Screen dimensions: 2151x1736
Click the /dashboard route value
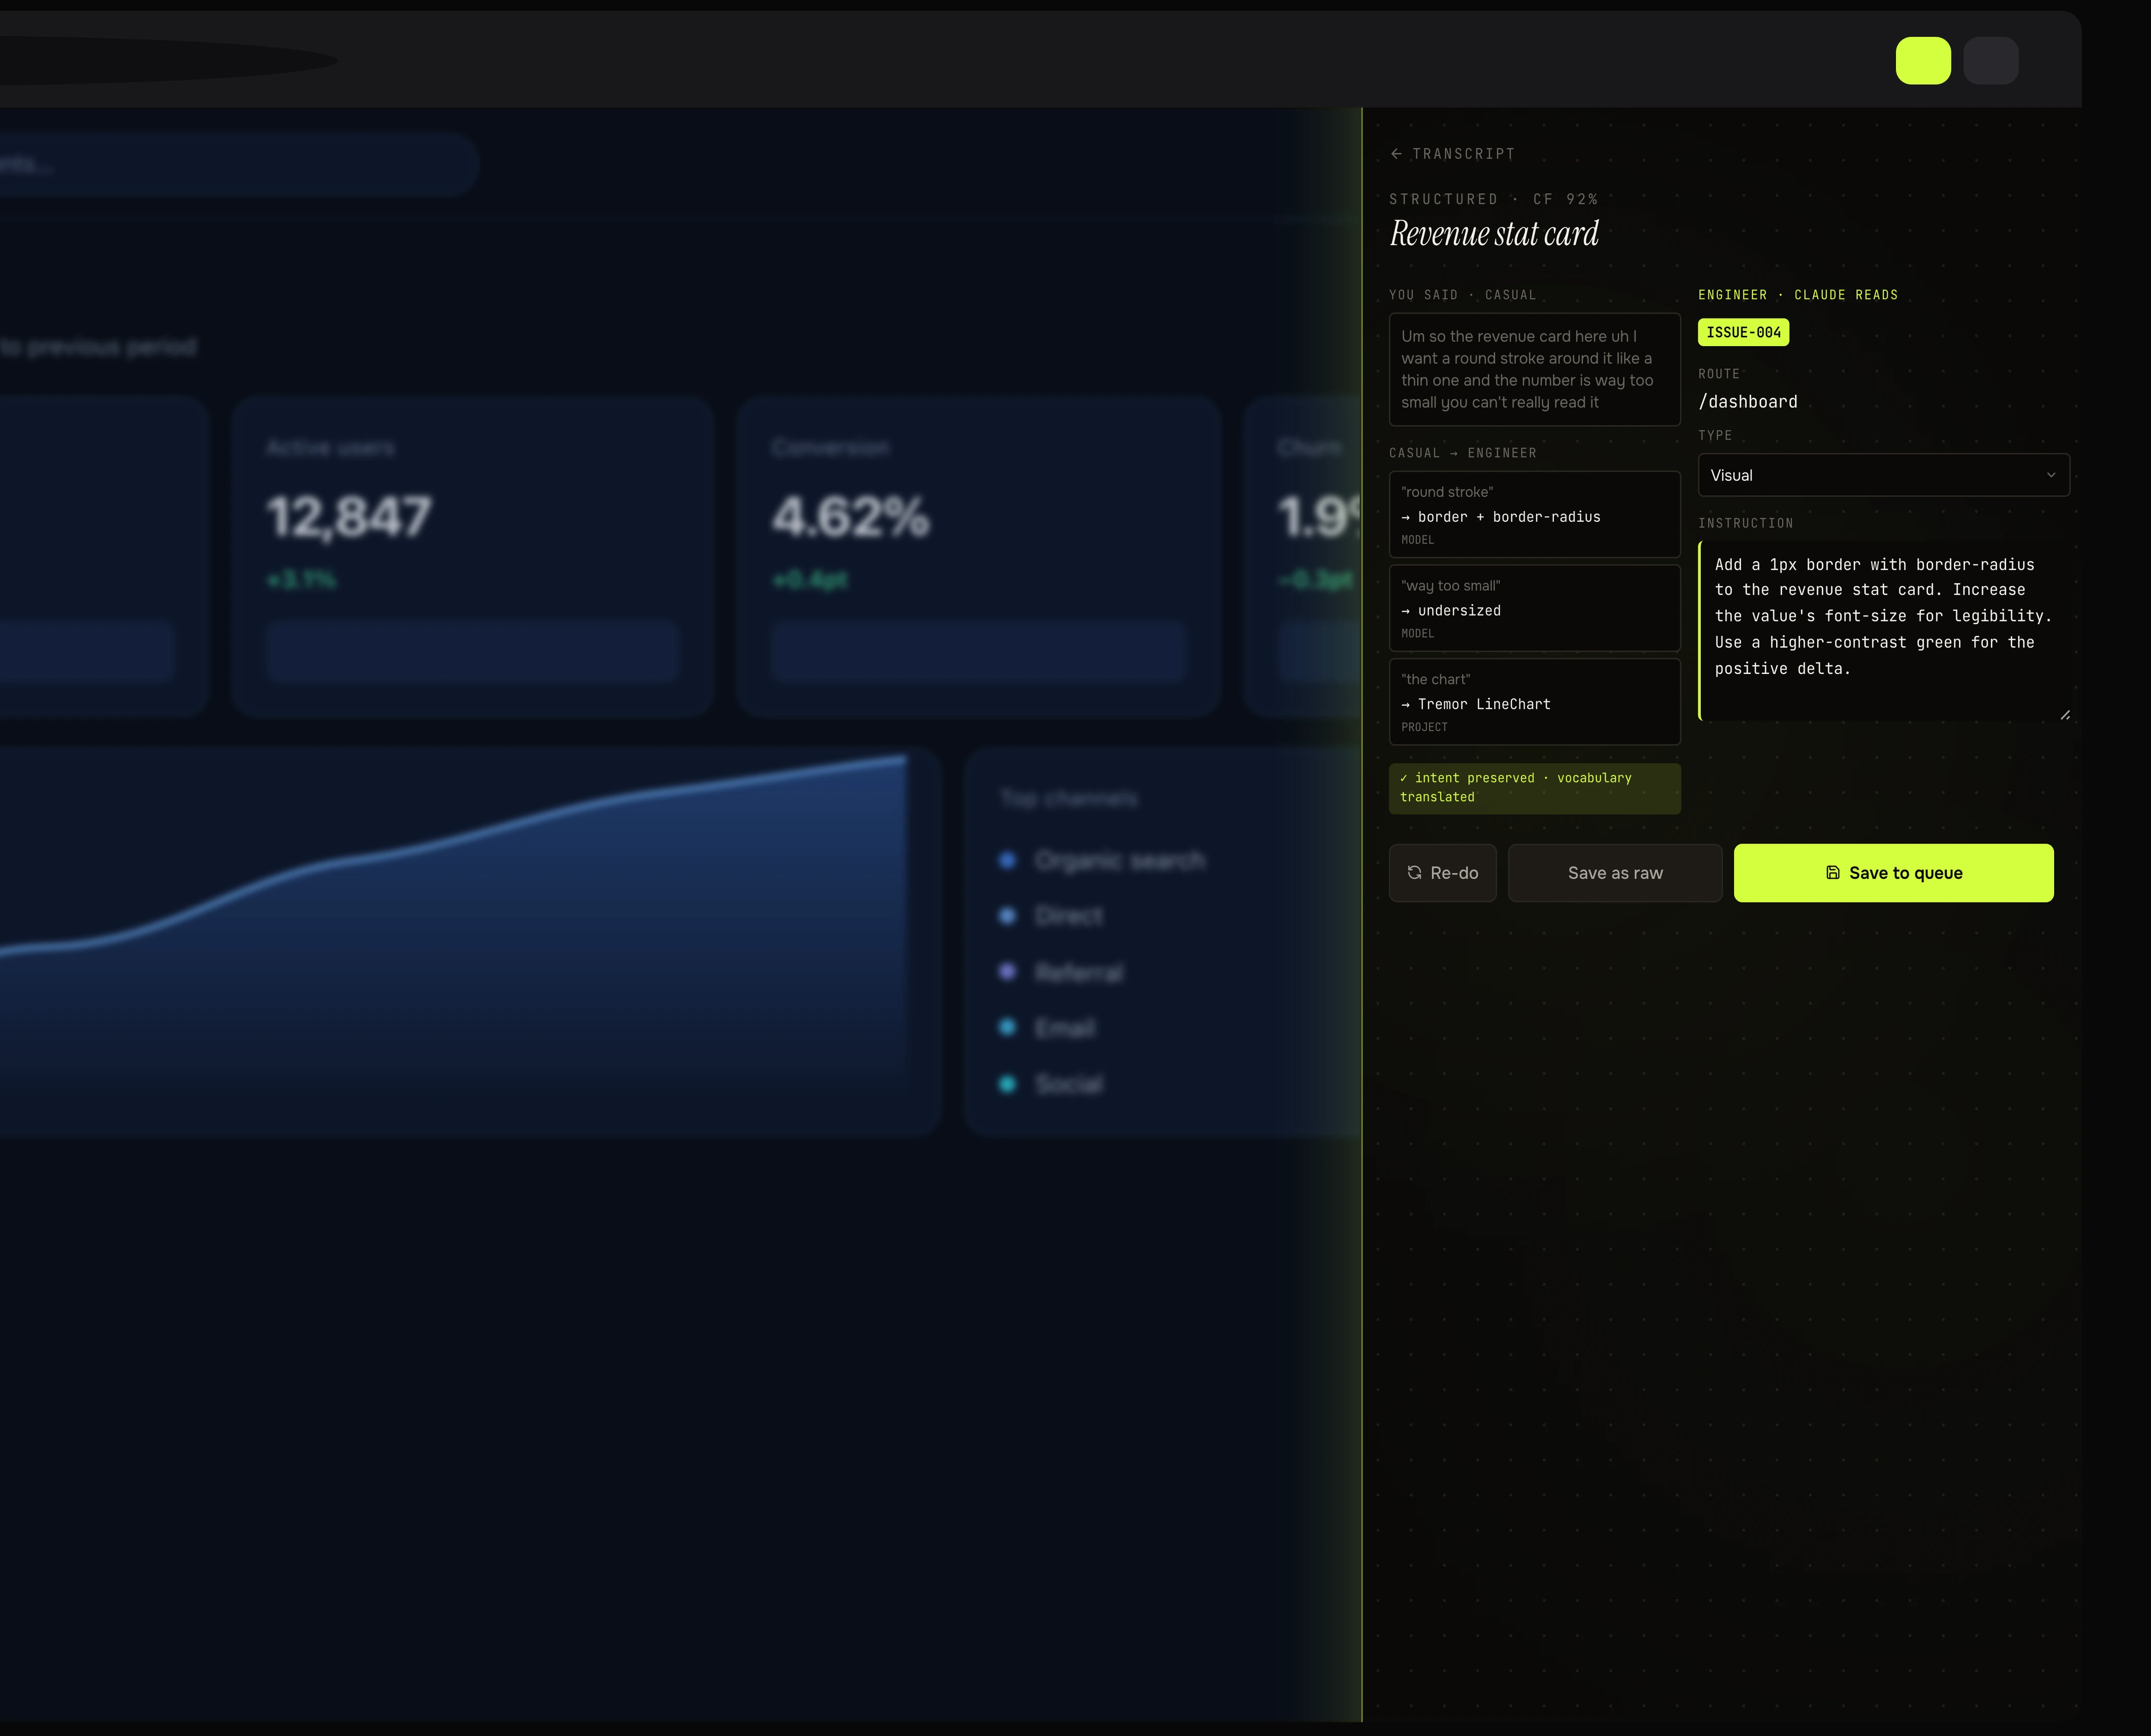[1747, 402]
